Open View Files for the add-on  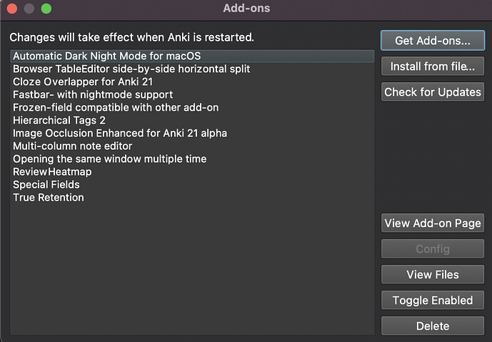coord(433,275)
